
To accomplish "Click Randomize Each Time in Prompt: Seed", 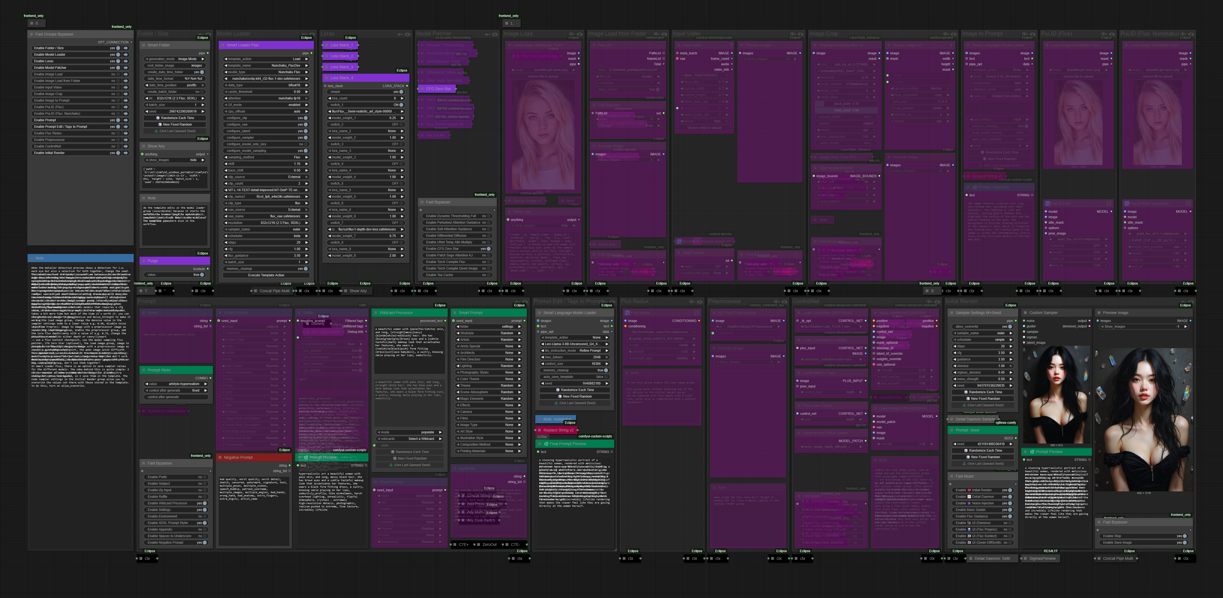I will (983, 450).
